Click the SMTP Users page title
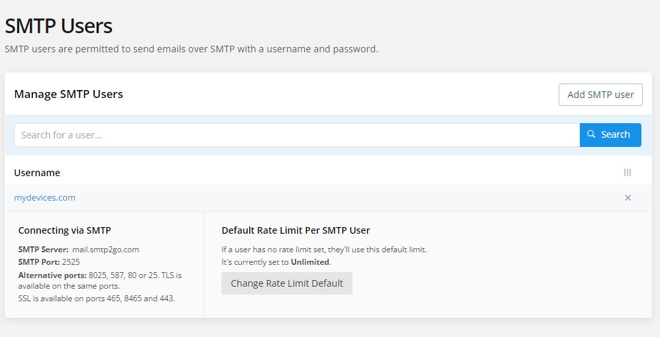 (59, 26)
